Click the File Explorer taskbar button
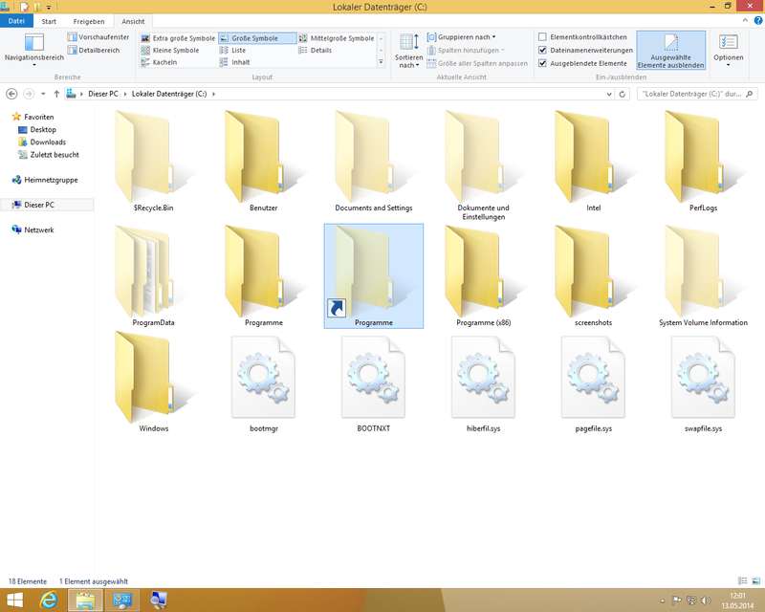 tap(85, 600)
